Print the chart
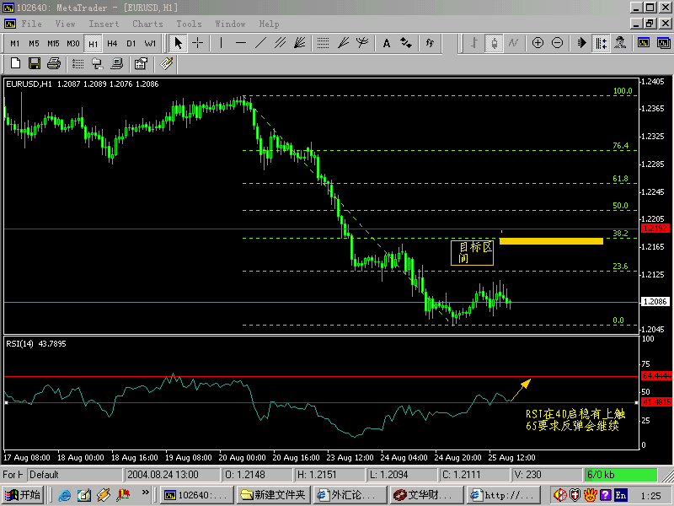The width and height of the screenshot is (674, 506). pos(54,64)
